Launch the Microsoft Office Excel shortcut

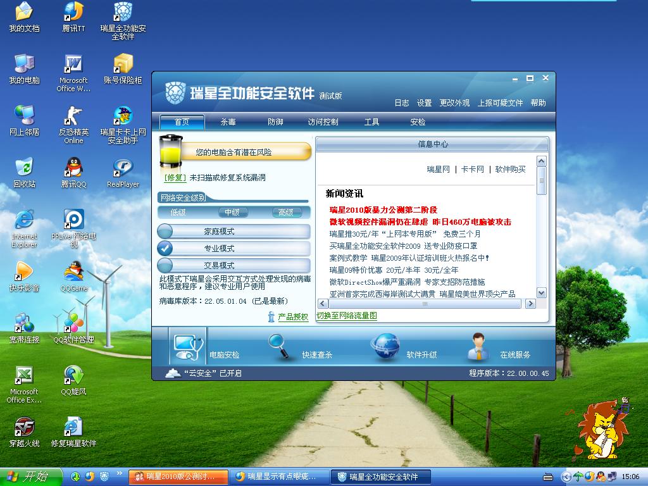coord(24,384)
